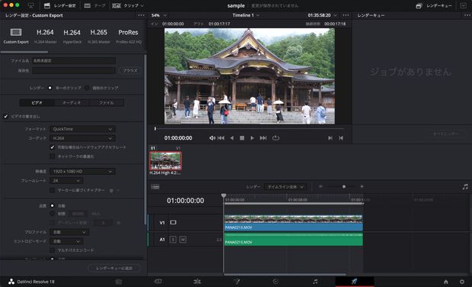Image resolution: width=472 pixels, height=287 pixels.
Task: Jump to last frame in viewer transport
Action: point(263,137)
